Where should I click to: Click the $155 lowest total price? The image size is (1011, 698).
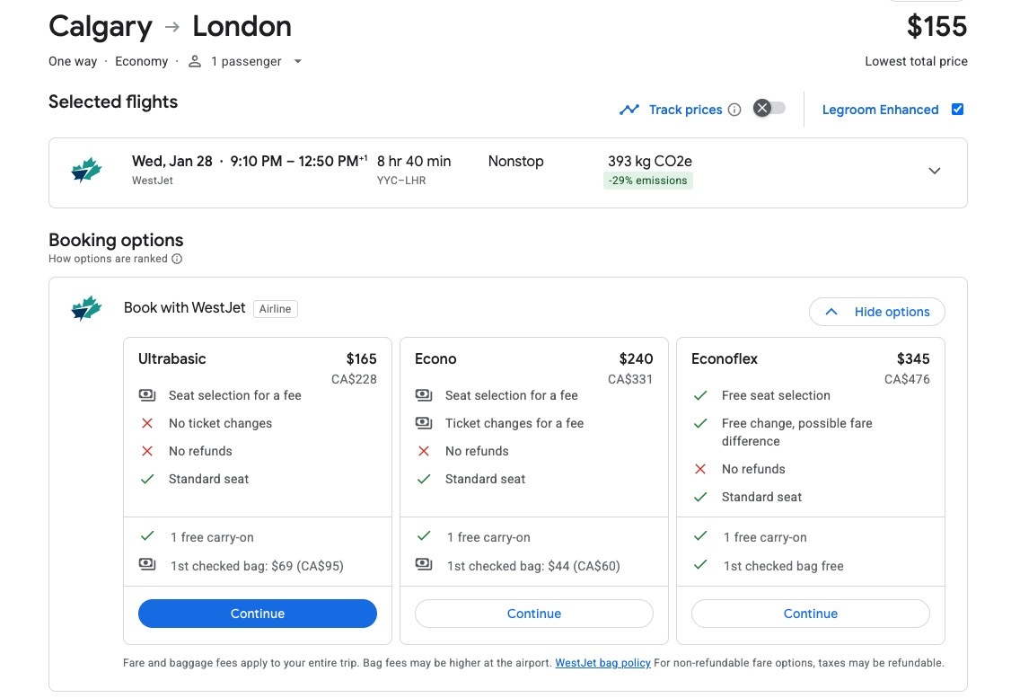[x=936, y=26]
